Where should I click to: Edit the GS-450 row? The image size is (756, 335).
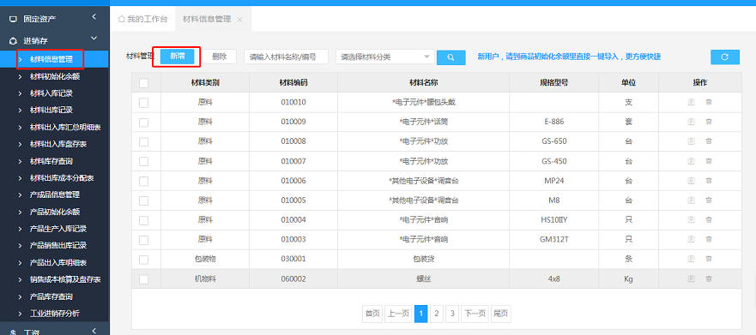(x=691, y=161)
